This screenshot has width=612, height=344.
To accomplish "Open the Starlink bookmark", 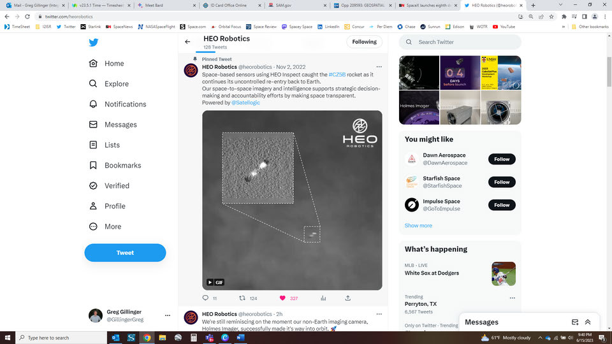I will [91, 27].
